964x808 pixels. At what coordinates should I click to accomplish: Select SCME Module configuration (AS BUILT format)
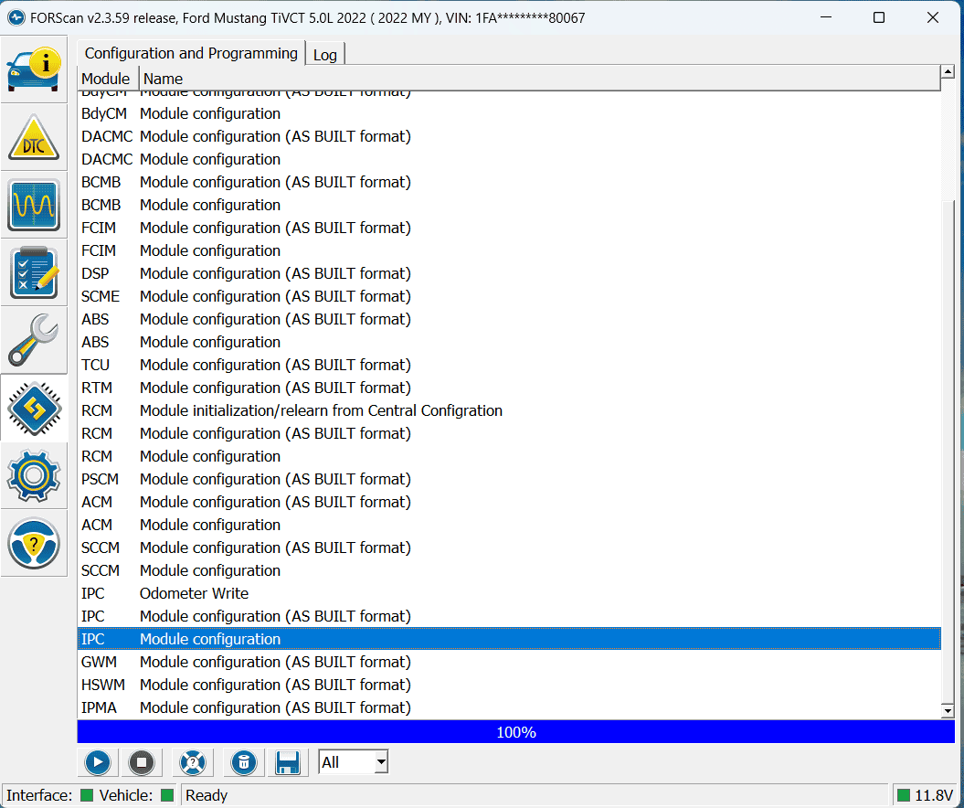[509, 296]
